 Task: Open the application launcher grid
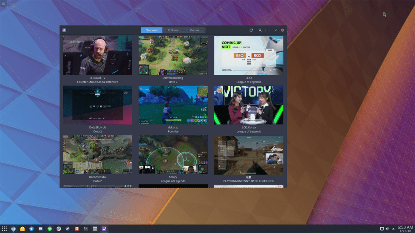pyautogui.click(x=4, y=229)
